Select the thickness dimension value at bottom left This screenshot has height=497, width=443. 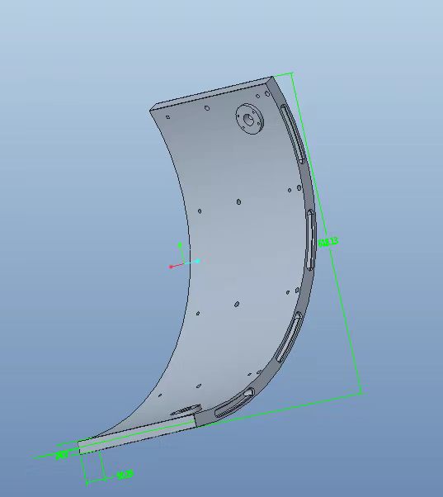coord(62,456)
